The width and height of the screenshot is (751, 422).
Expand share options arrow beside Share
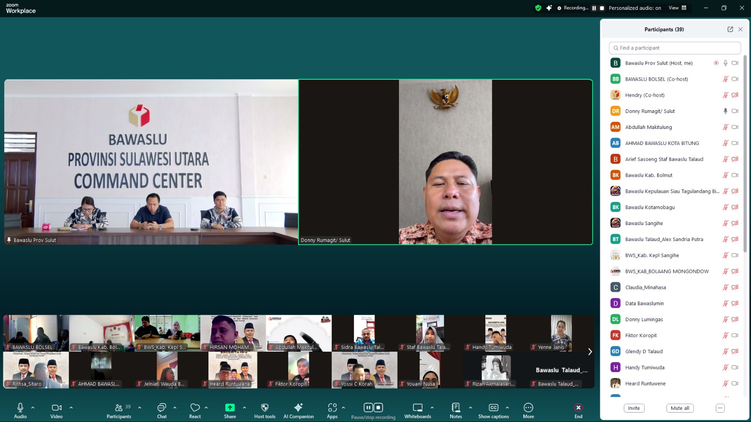coord(244,407)
